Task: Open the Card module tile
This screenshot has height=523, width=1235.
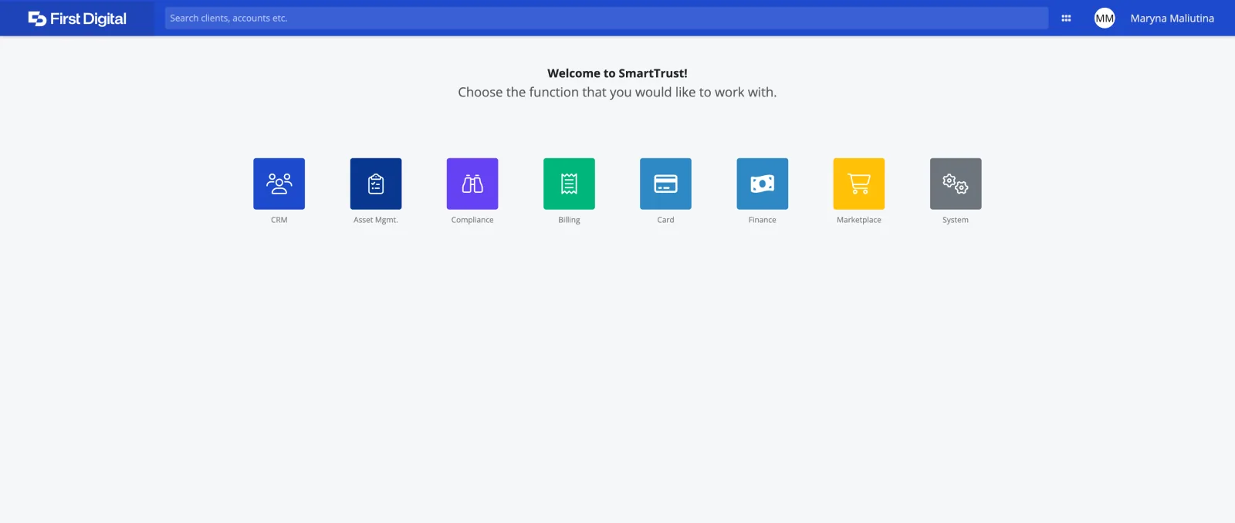Action: [665, 184]
